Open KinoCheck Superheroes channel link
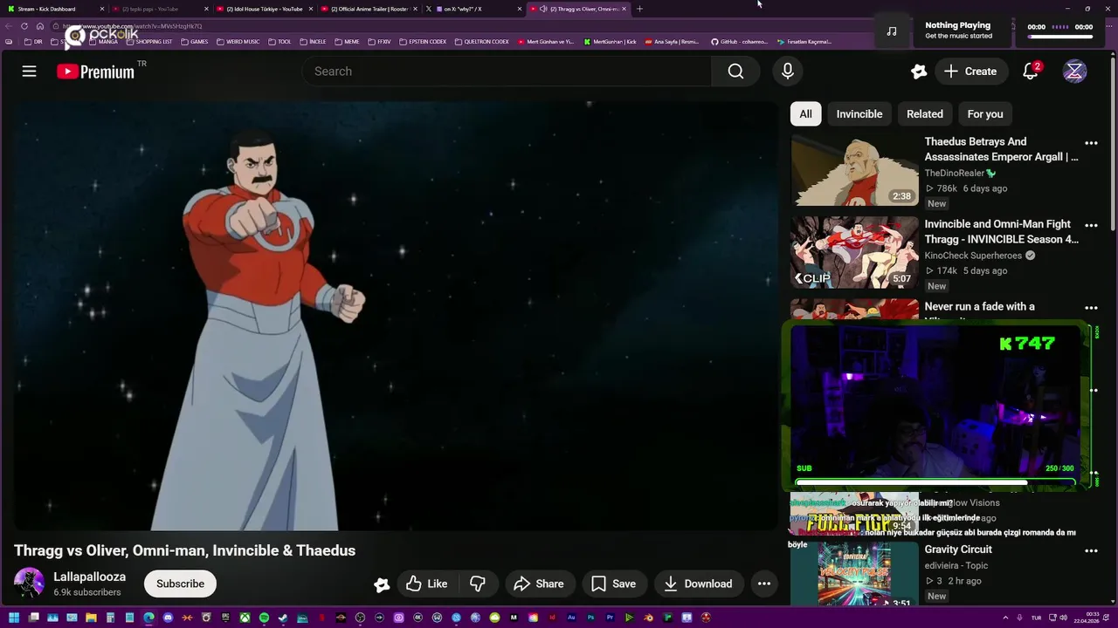 tap(973, 256)
